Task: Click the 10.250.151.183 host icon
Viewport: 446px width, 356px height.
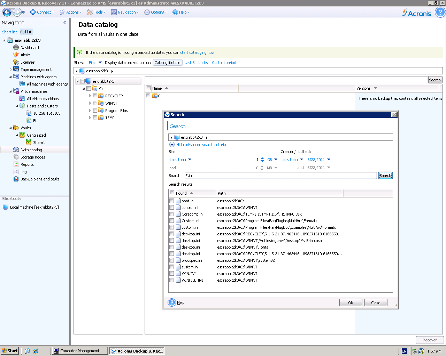Action: point(29,113)
